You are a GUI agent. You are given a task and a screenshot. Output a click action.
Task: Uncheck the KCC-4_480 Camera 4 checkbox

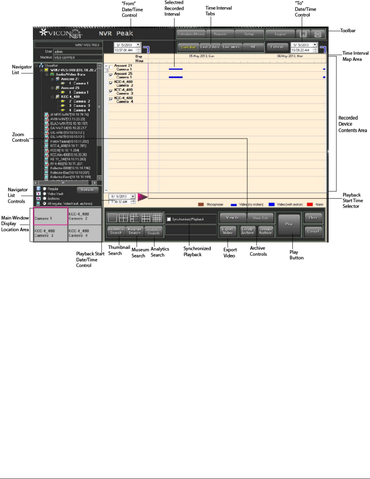click(111, 99)
